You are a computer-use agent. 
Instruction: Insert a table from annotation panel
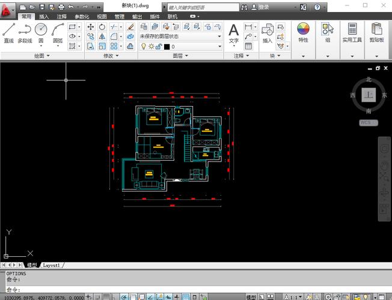248,46
